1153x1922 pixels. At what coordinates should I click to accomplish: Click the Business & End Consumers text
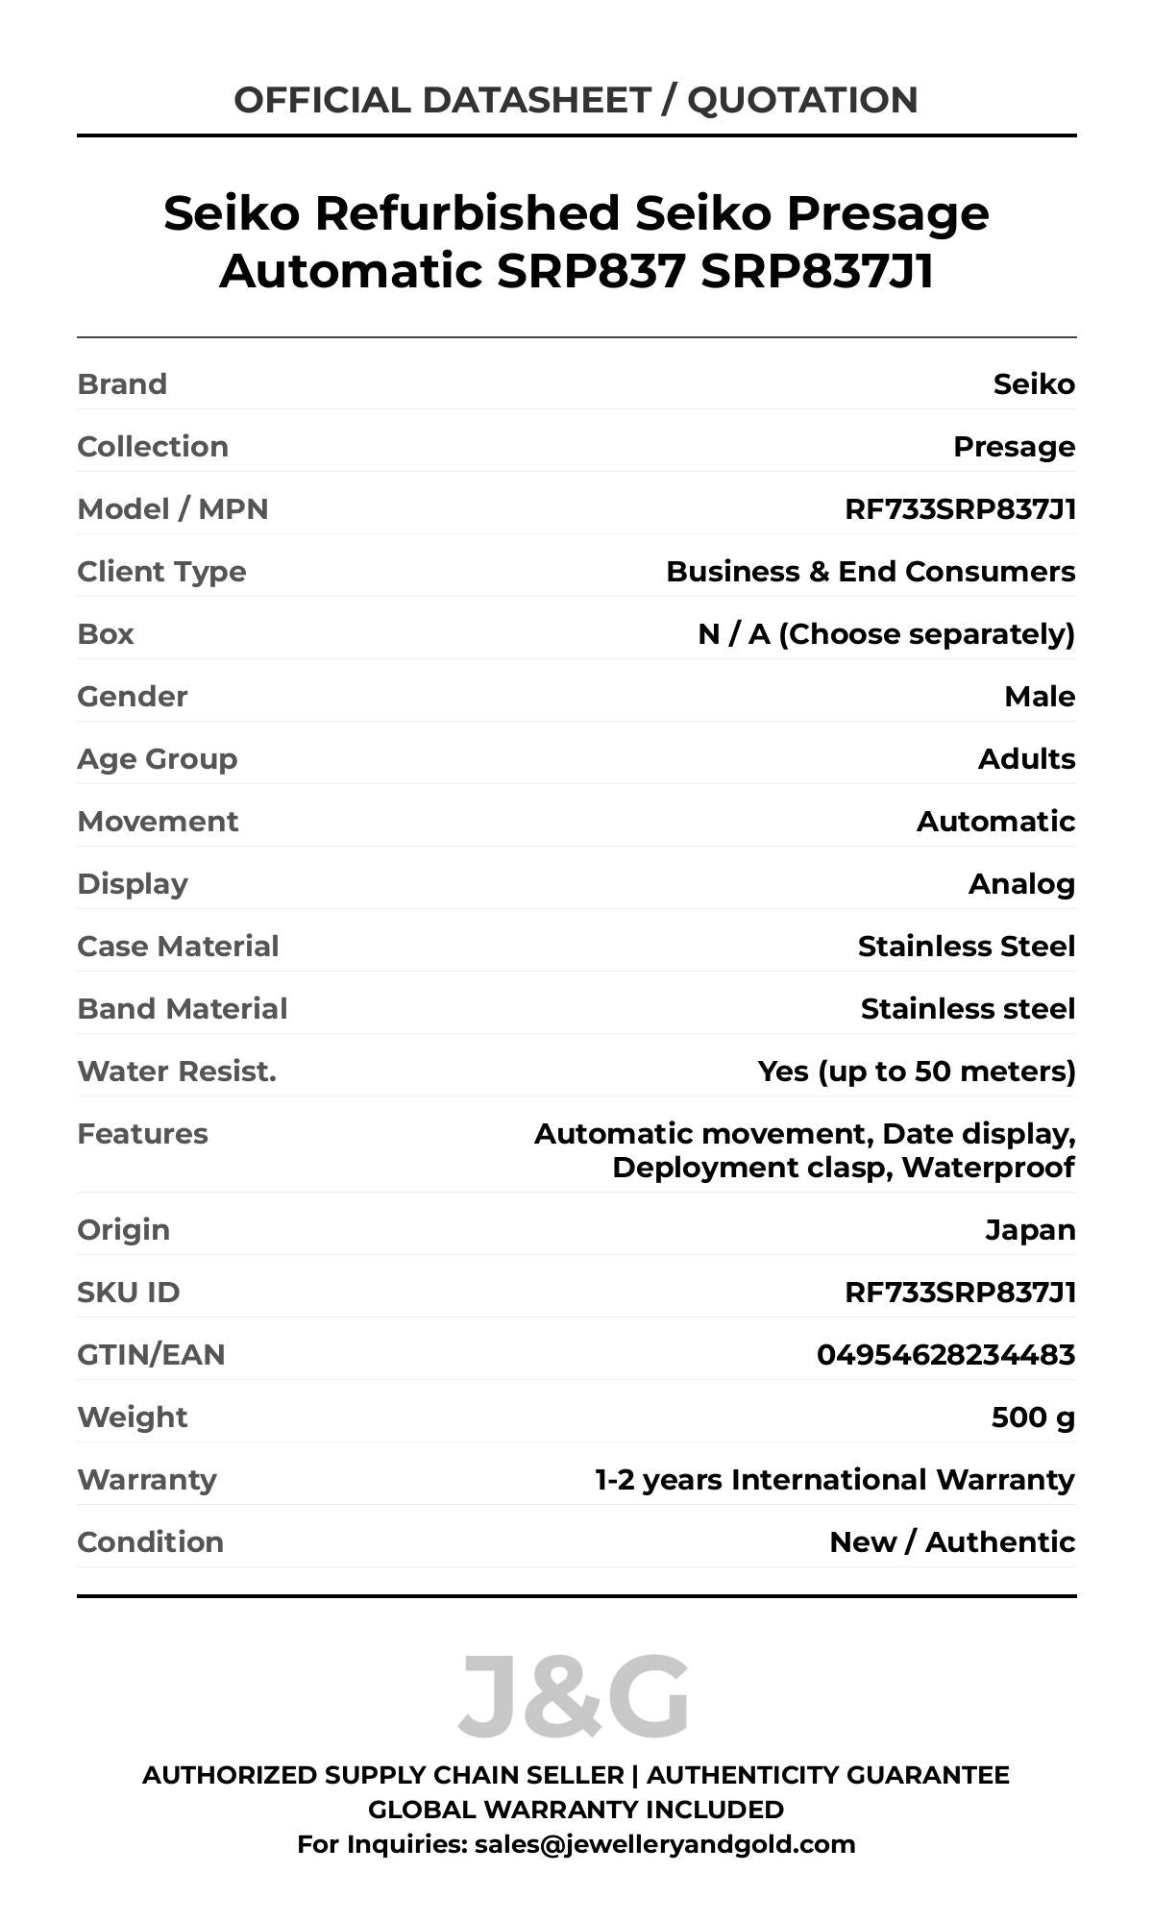coord(871,572)
